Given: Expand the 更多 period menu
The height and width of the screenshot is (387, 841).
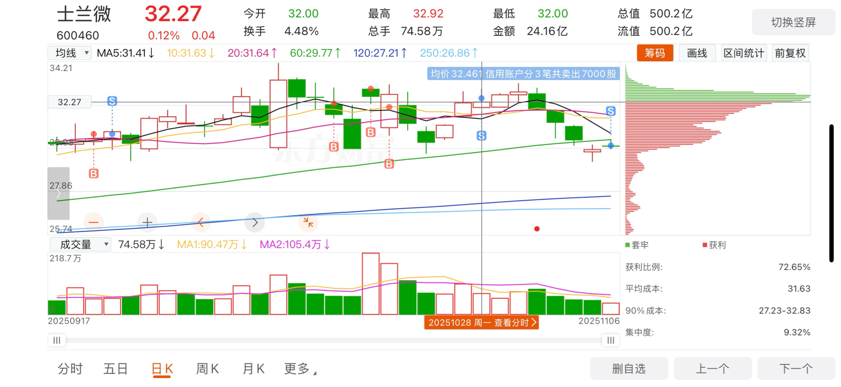Looking at the screenshot, I should 300,369.
